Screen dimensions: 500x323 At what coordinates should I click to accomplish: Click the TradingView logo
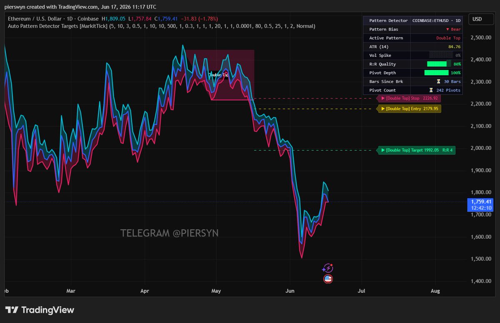[x=40, y=310]
